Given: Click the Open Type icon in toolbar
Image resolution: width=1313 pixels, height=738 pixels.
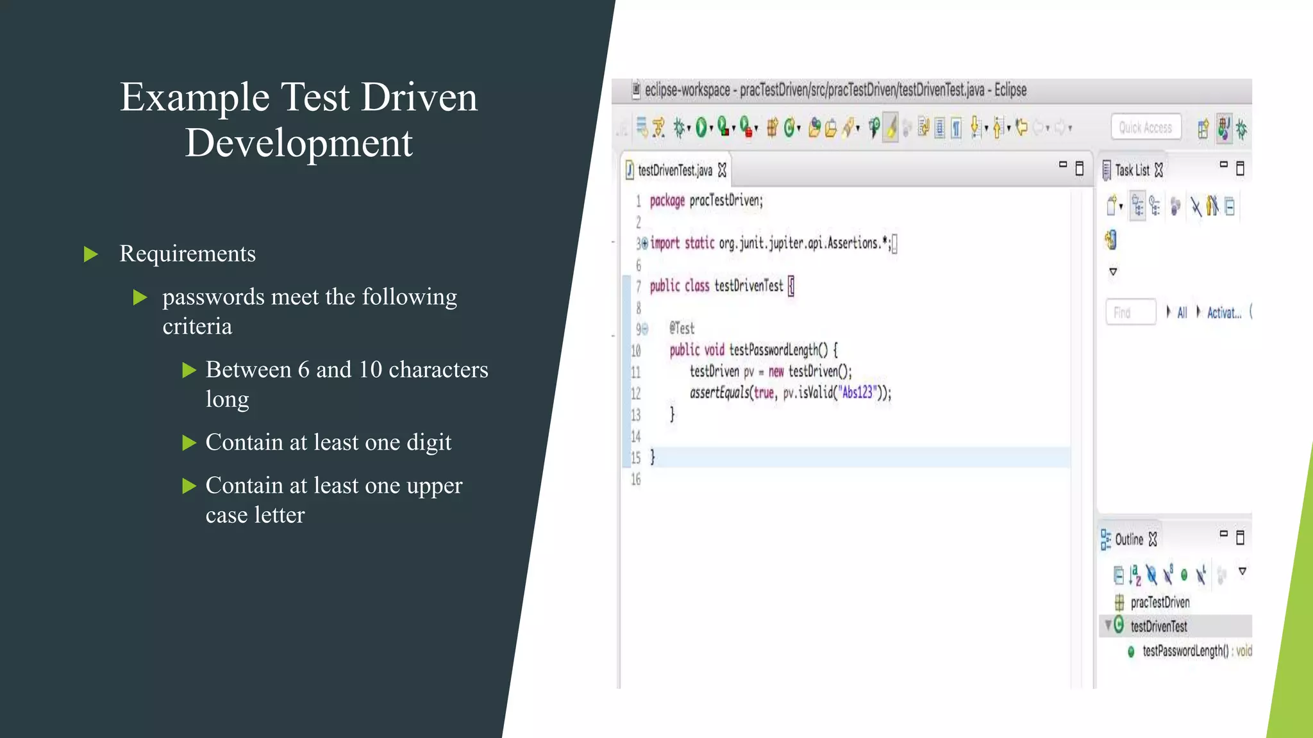Looking at the screenshot, I should [814, 128].
